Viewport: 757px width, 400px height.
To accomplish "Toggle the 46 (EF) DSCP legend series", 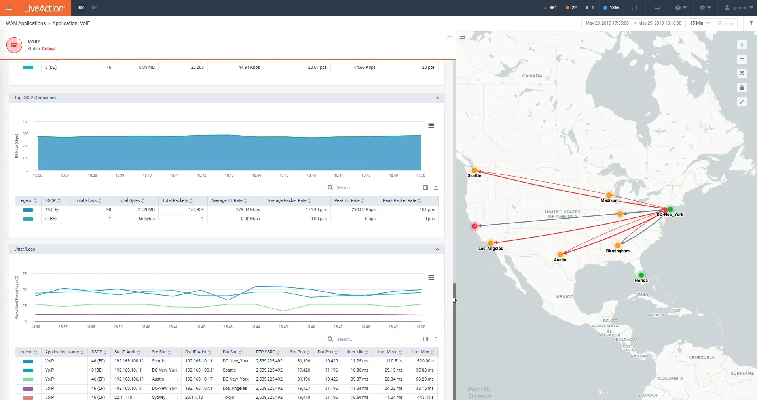I will click(x=28, y=210).
